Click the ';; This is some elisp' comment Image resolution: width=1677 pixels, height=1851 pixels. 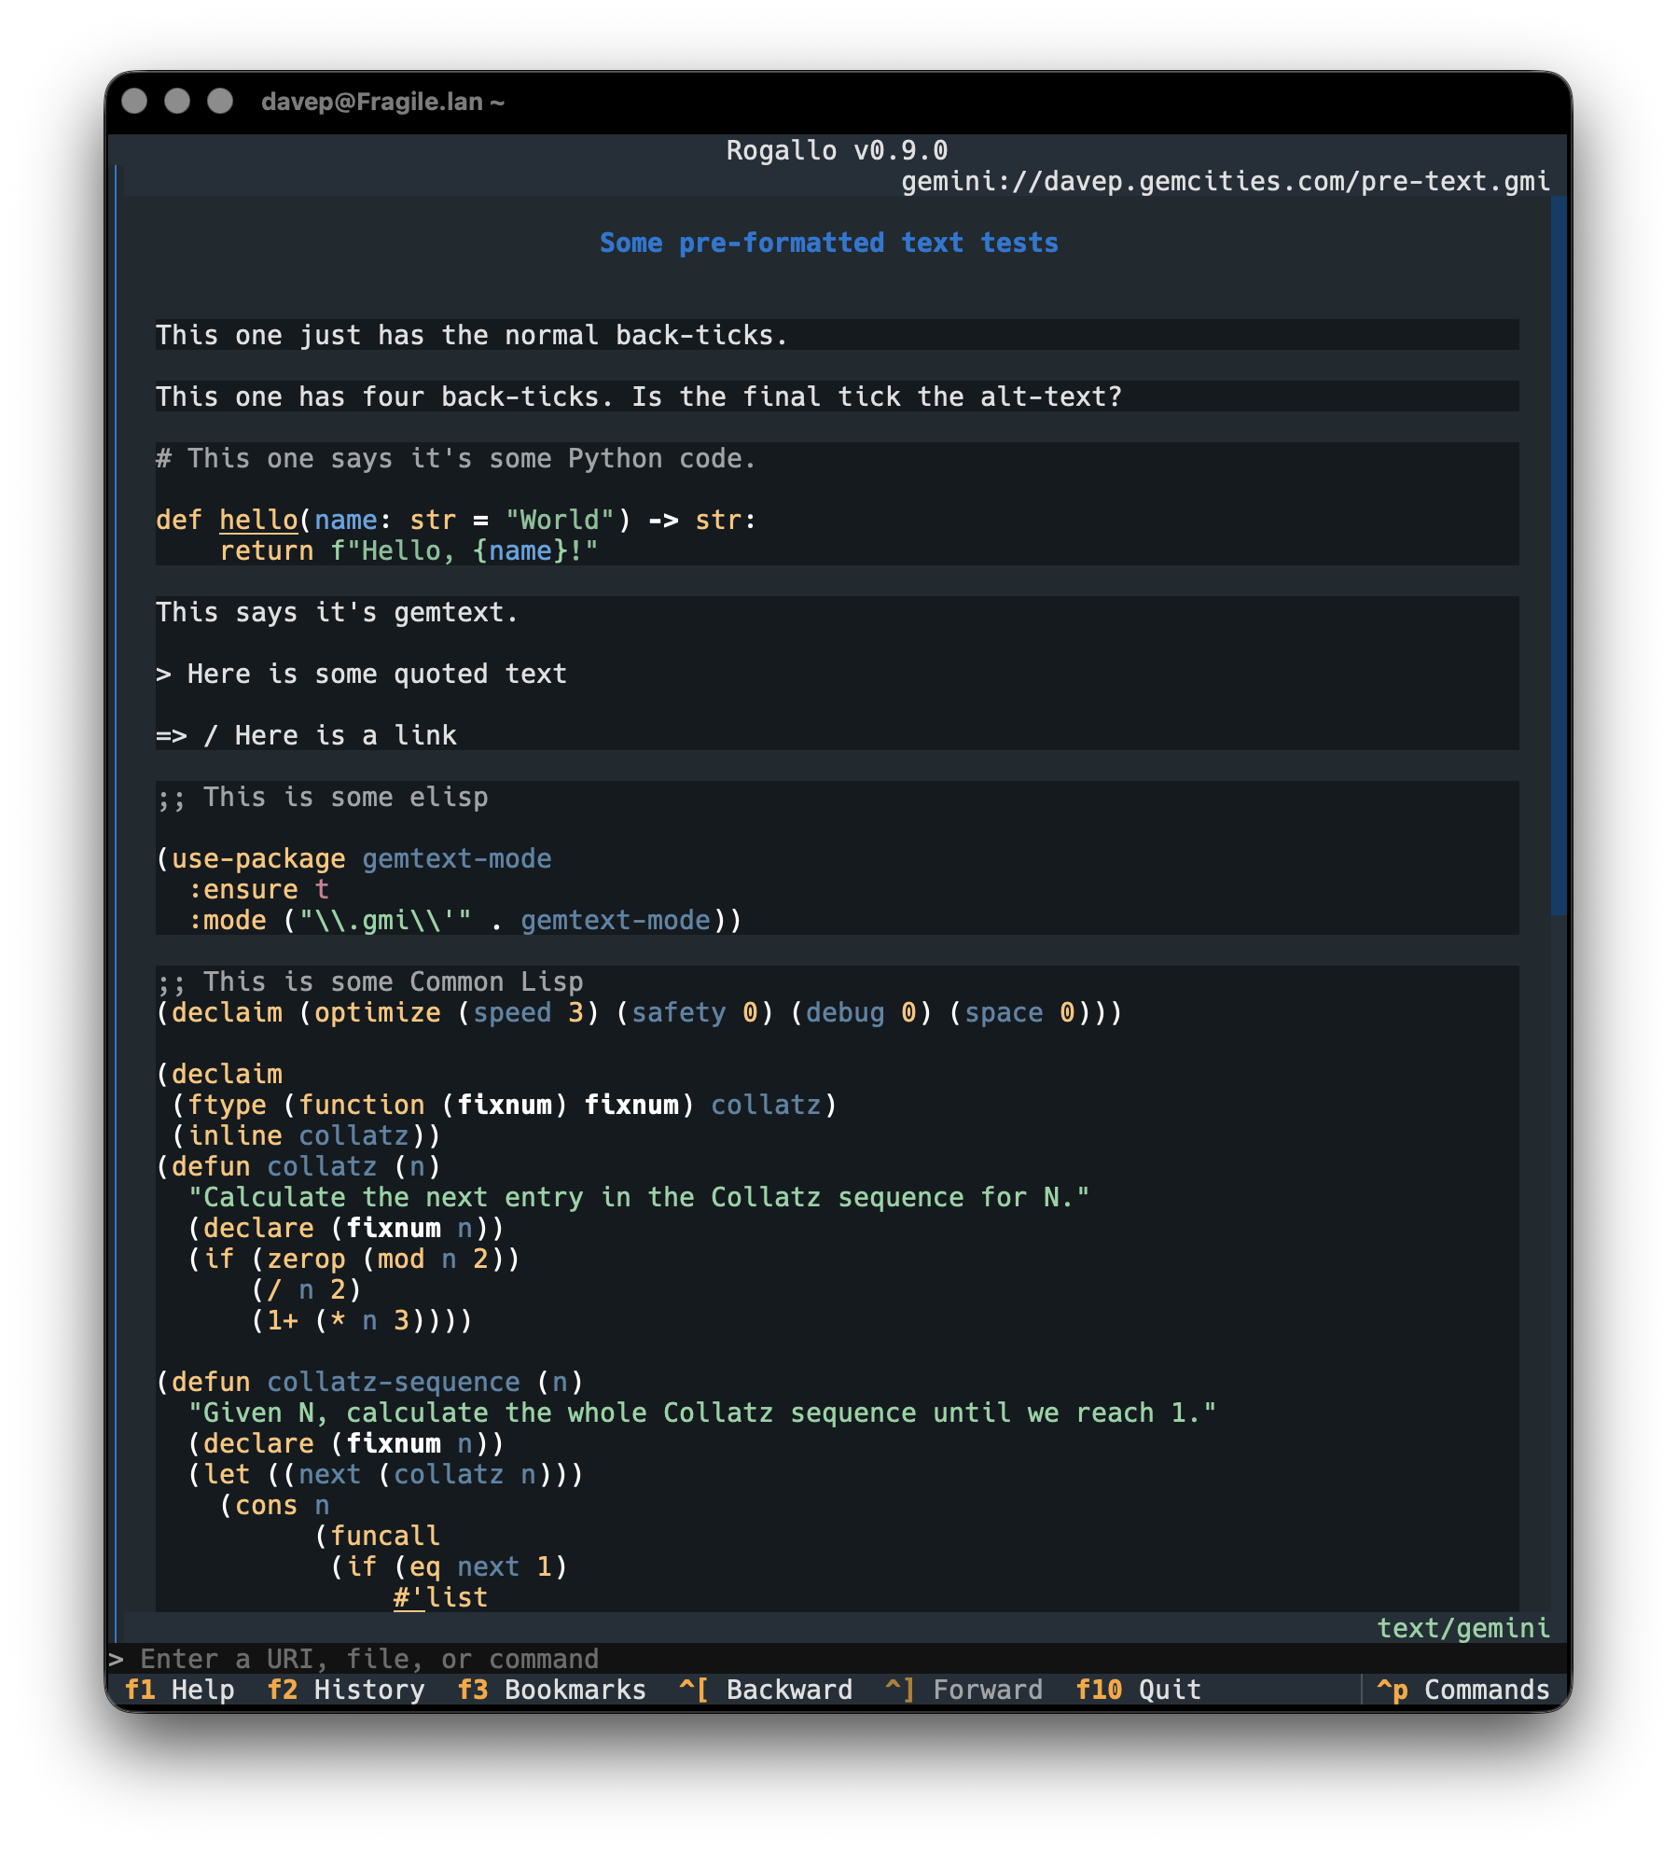tap(322, 797)
